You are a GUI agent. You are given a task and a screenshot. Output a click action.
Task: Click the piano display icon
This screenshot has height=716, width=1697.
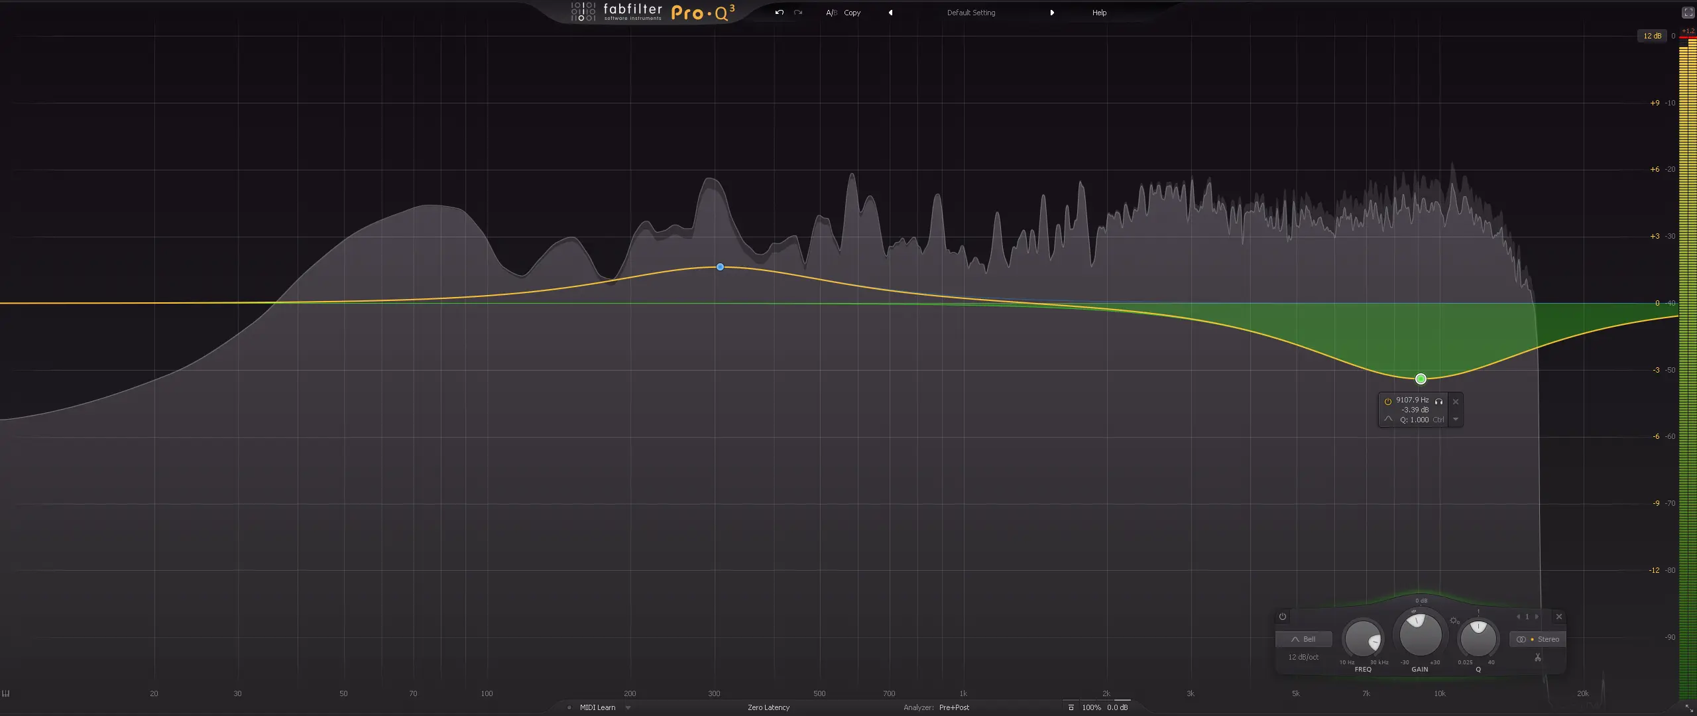(6, 693)
